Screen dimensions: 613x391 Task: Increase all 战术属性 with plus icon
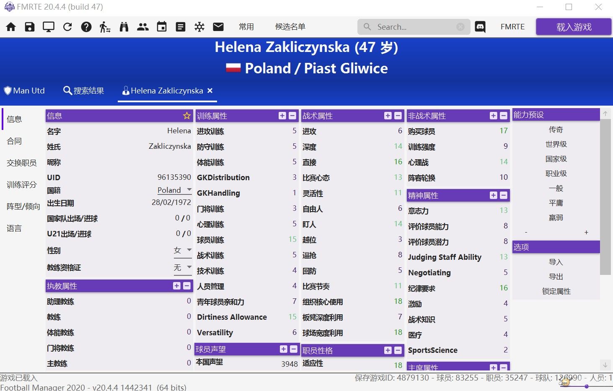[x=388, y=116]
